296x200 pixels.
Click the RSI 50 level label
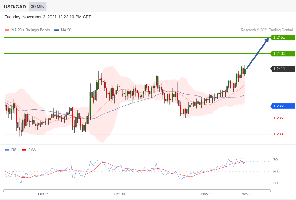[275, 172]
